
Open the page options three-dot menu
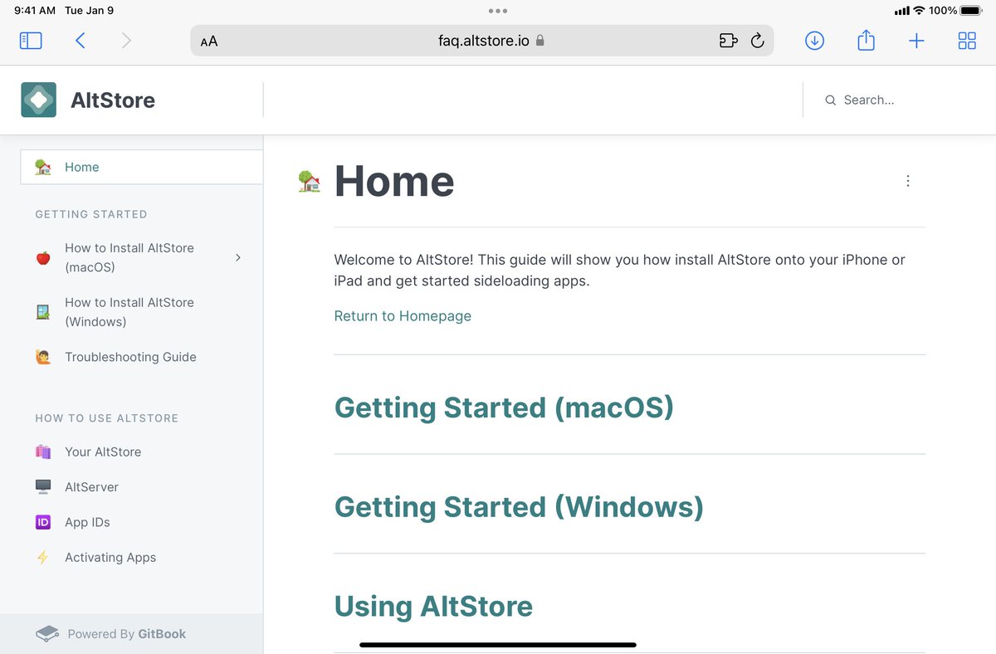(x=907, y=180)
